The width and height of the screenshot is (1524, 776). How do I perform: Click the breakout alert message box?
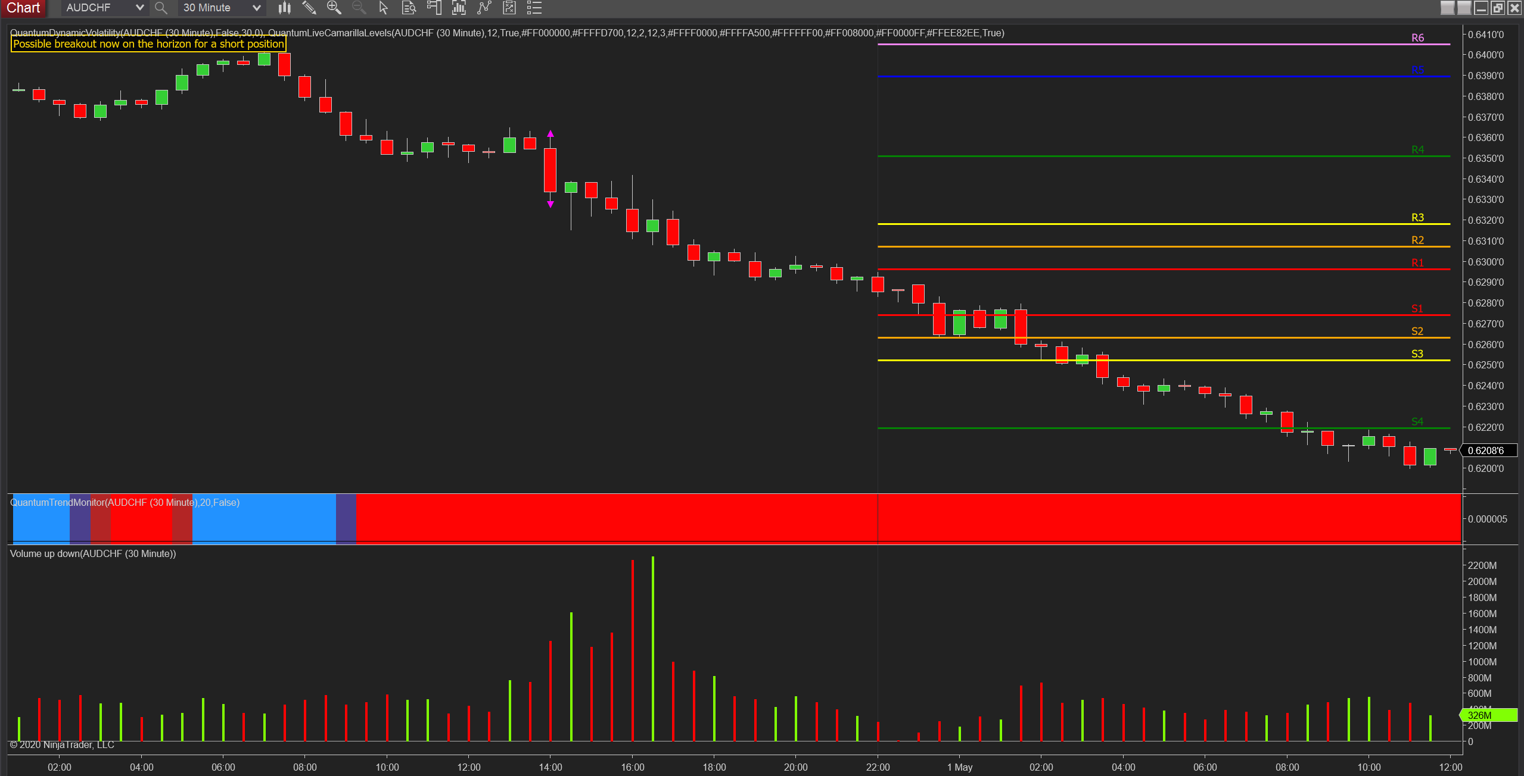click(148, 43)
